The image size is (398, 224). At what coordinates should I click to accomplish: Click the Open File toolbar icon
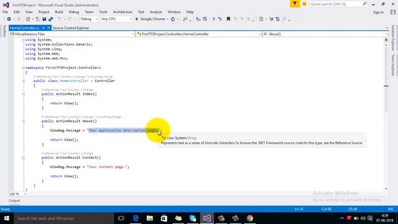click(x=37, y=19)
